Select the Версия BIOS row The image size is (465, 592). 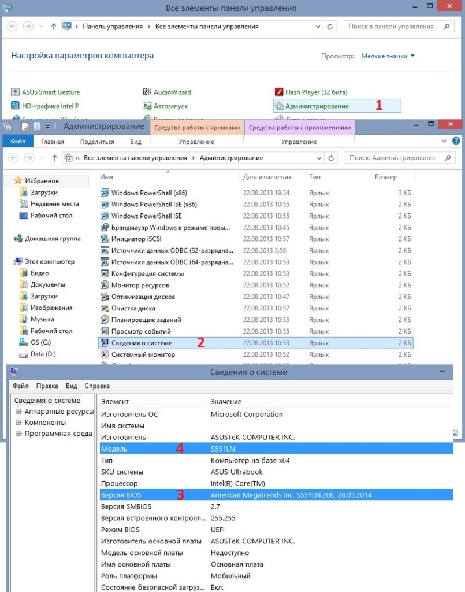276,495
